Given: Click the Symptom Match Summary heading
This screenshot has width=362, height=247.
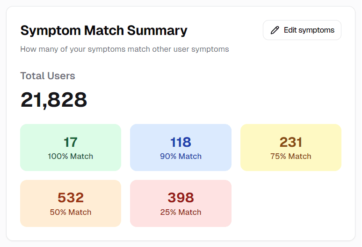Looking at the screenshot, I should (x=104, y=31).
